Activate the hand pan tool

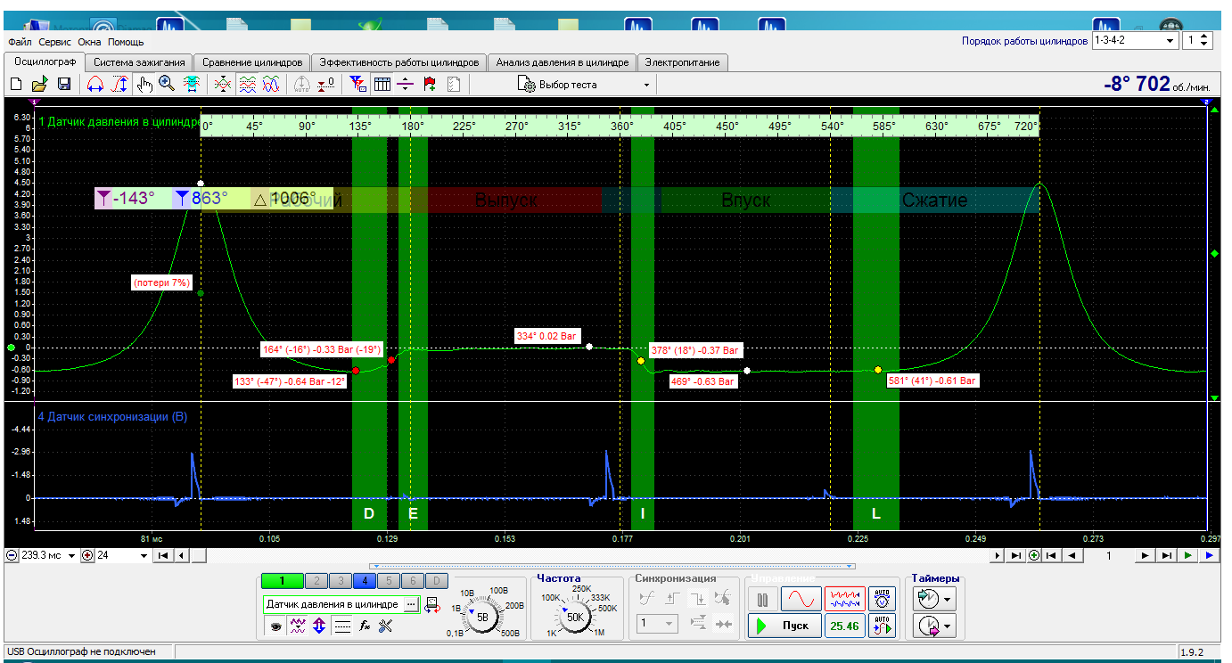click(x=144, y=85)
